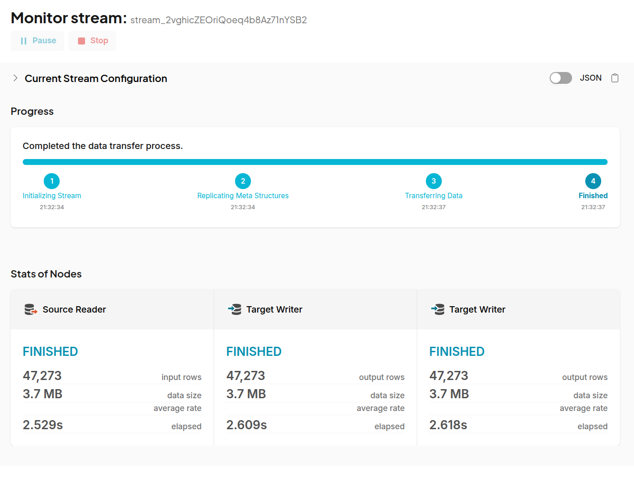
Task: Expand the Current Stream Configuration section
Action: pos(96,78)
